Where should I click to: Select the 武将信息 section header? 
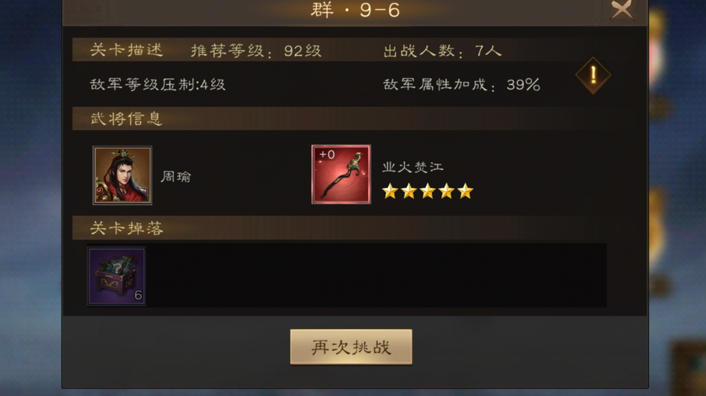(x=126, y=119)
